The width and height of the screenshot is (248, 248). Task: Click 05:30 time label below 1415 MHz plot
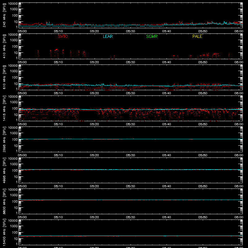click(131, 124)
